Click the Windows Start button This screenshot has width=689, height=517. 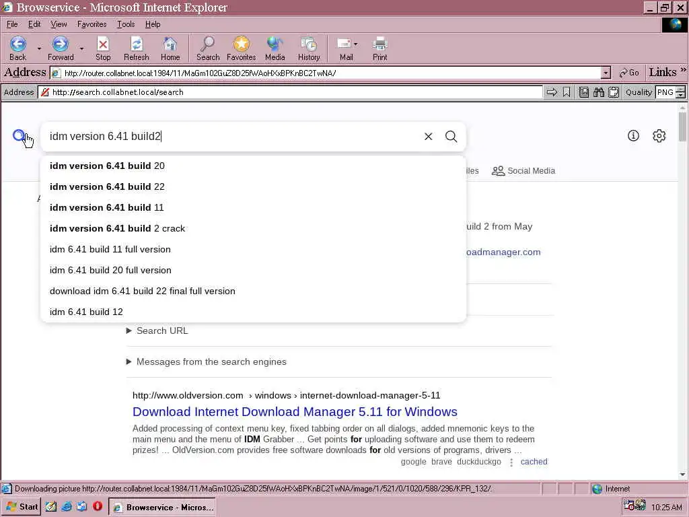(x=21, y=507)
